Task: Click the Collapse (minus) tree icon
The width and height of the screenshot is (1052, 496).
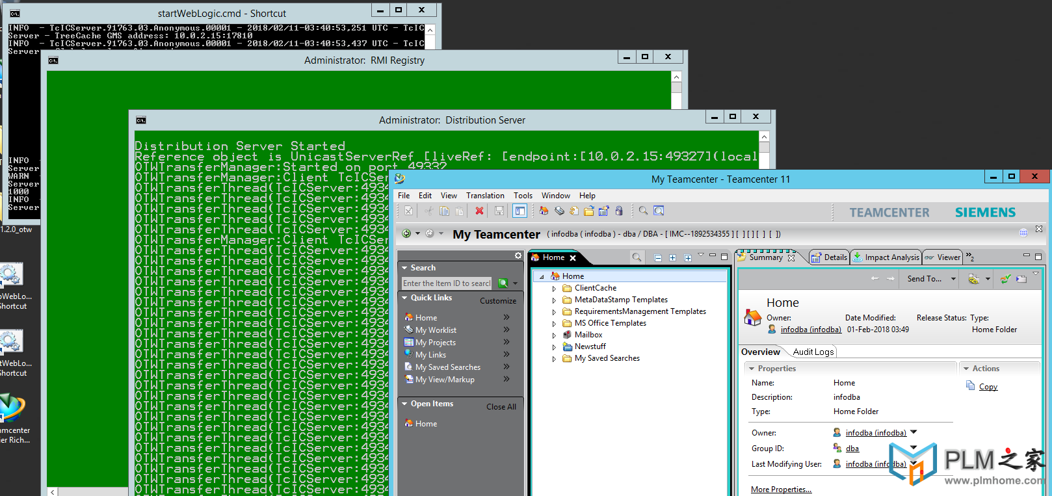Action: point(657,258)
